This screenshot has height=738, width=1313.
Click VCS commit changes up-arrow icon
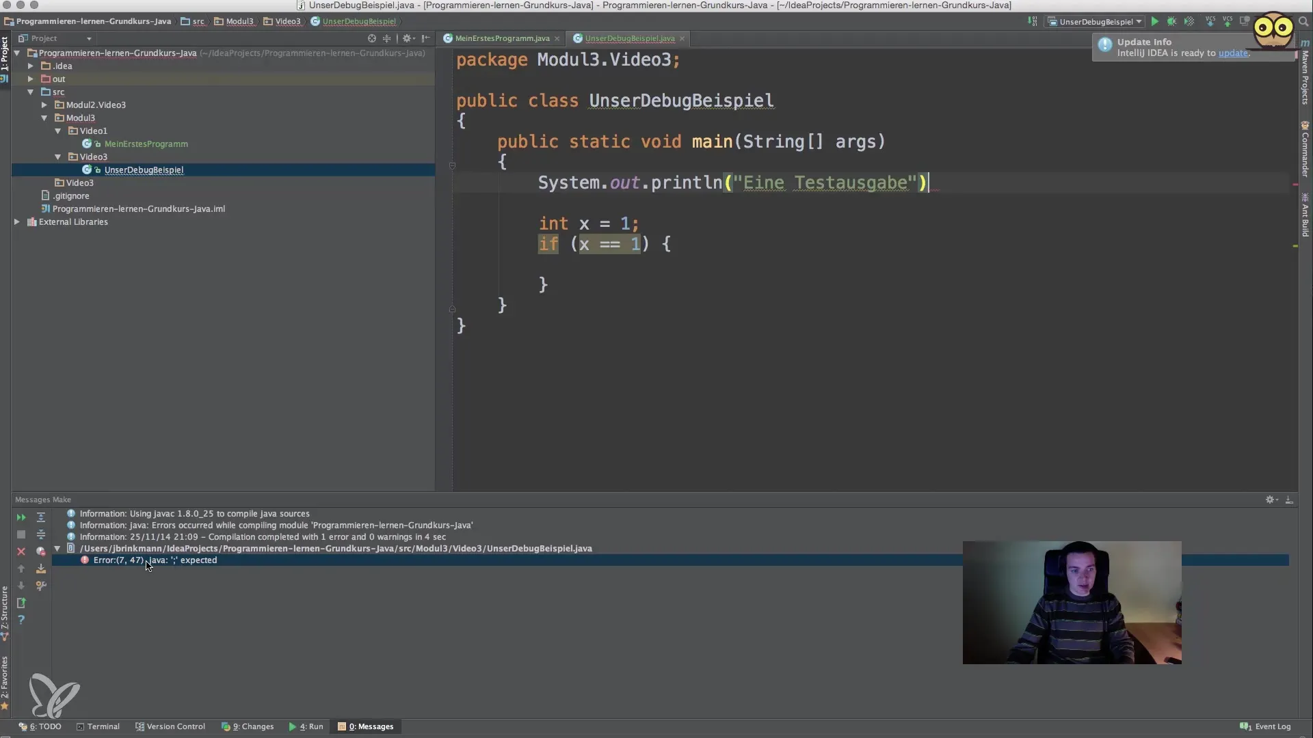(1228, 22)
